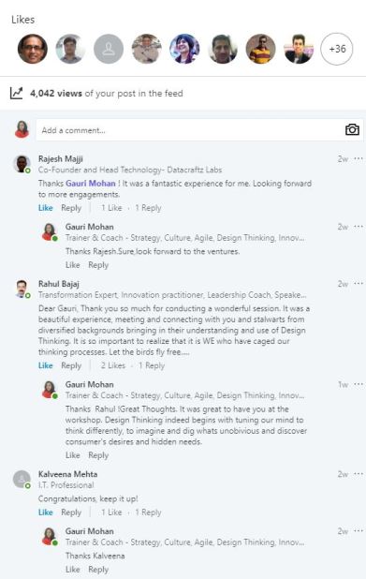The height and width of the screenshot is (579, 366).
Task: Open Kalveena Mehta's grey avatar
Action: [22, 479]
